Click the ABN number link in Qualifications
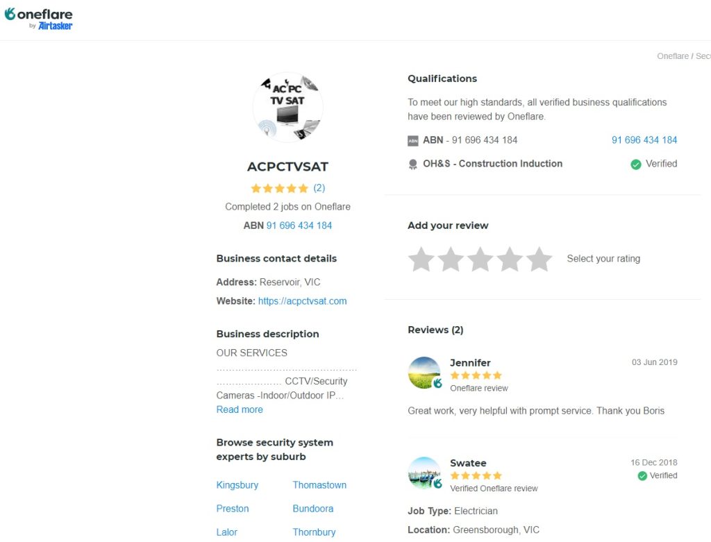Viewport: 711px width, 542px height. pyautogui.click(x=644, y=140)
